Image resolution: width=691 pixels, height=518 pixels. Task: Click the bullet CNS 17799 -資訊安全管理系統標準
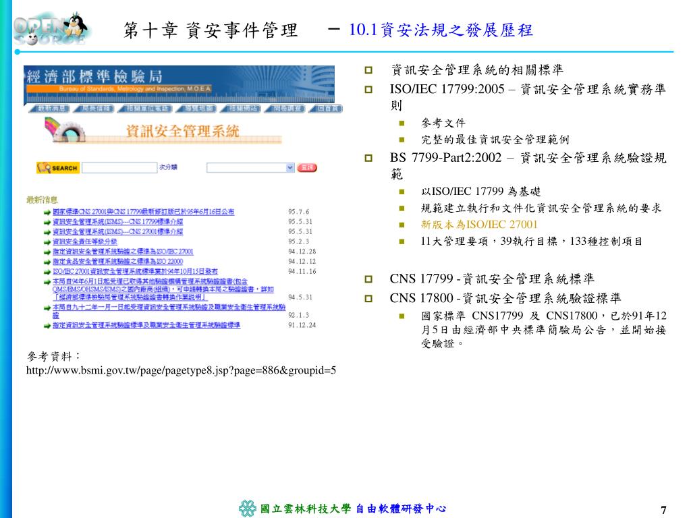point(492,279)
